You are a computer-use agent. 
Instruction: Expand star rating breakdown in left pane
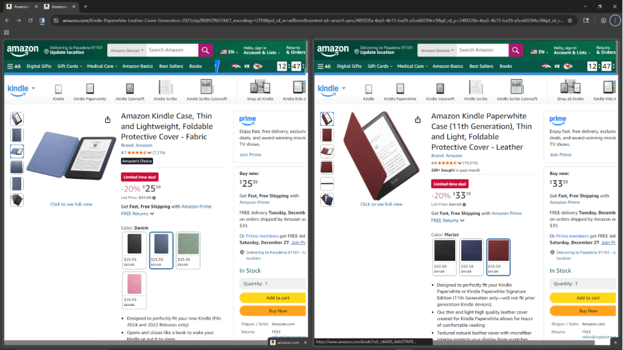pyautogui.click(x=149, y=152)
